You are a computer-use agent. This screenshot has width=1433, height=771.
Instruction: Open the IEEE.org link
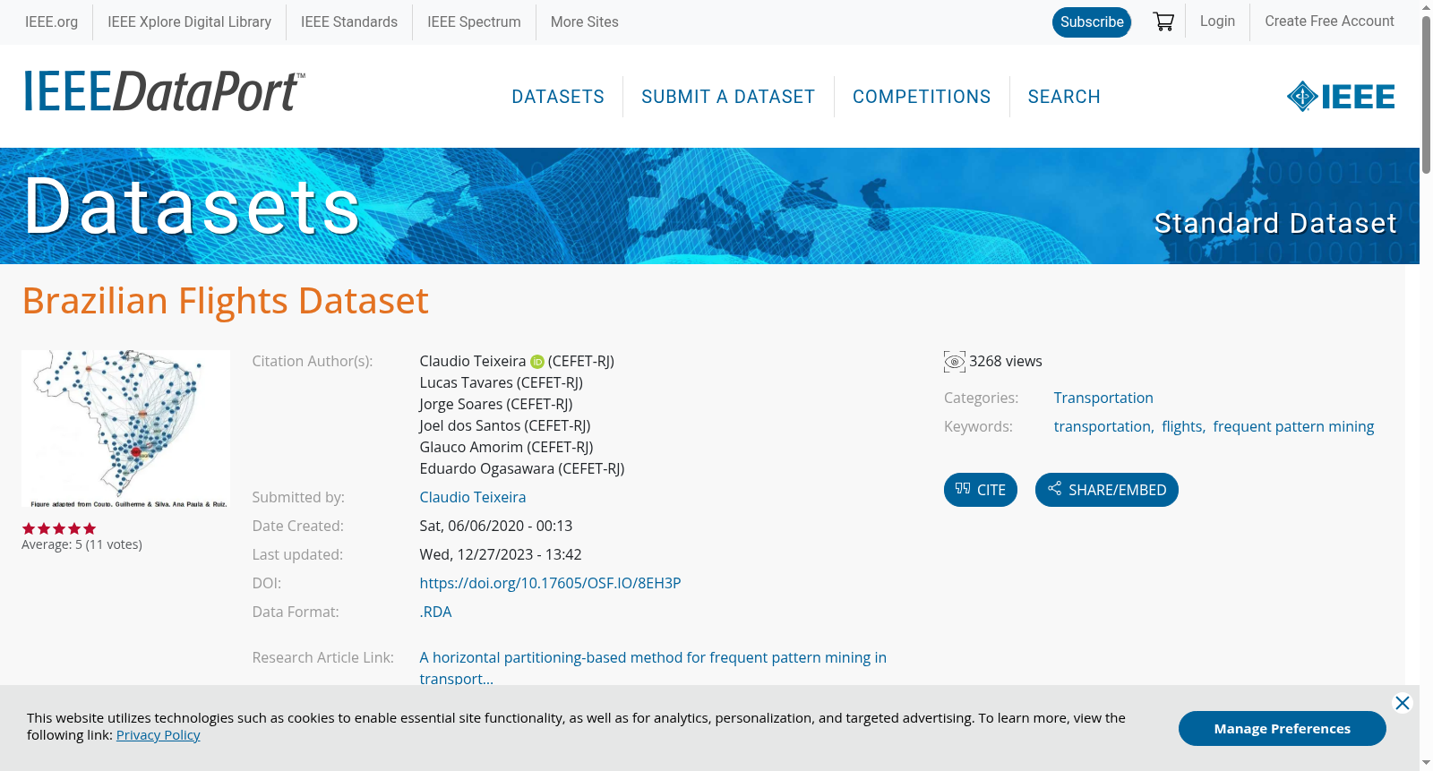pos(51,21)
